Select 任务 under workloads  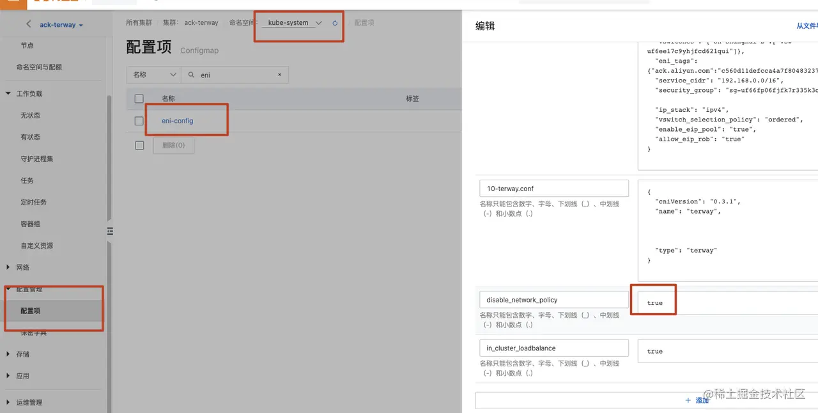pos(27,180)
